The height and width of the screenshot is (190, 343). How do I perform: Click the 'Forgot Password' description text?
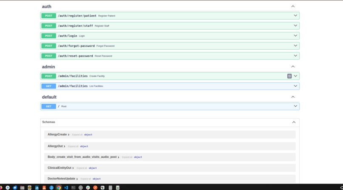[x=106, y=46]
